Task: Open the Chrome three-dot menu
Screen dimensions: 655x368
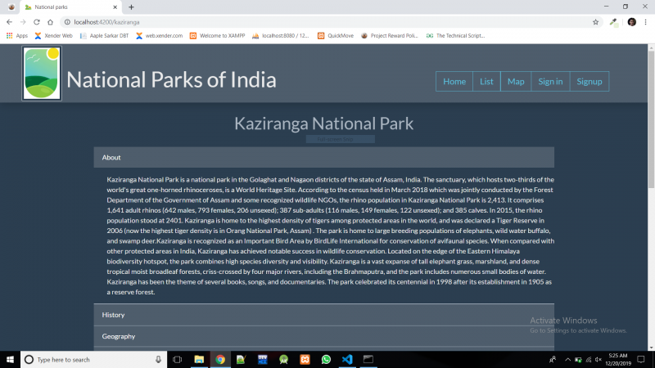Action: click(645, 22)
